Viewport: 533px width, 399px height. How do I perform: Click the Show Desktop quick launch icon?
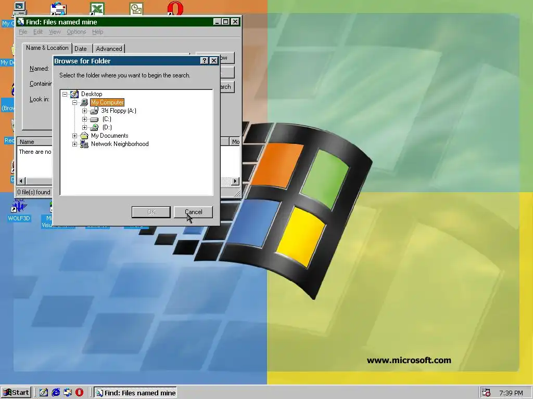[44, 393]
